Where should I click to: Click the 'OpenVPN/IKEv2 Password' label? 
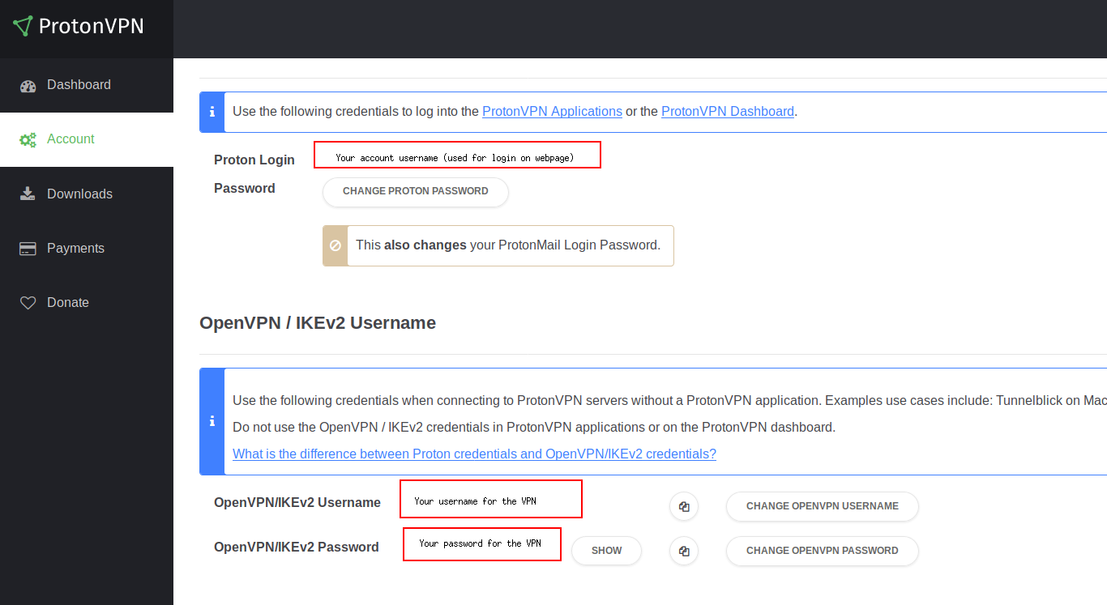(x=297, y=547)
